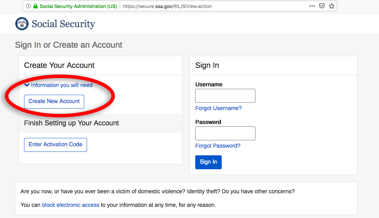Open the Forgot Username? link
Viewport: 379px width, 218px height.
tap(218, 108)
